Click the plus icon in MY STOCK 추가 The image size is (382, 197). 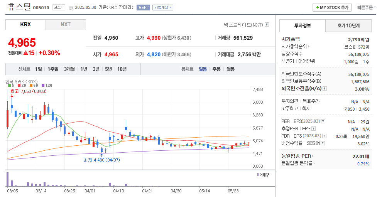318,8
